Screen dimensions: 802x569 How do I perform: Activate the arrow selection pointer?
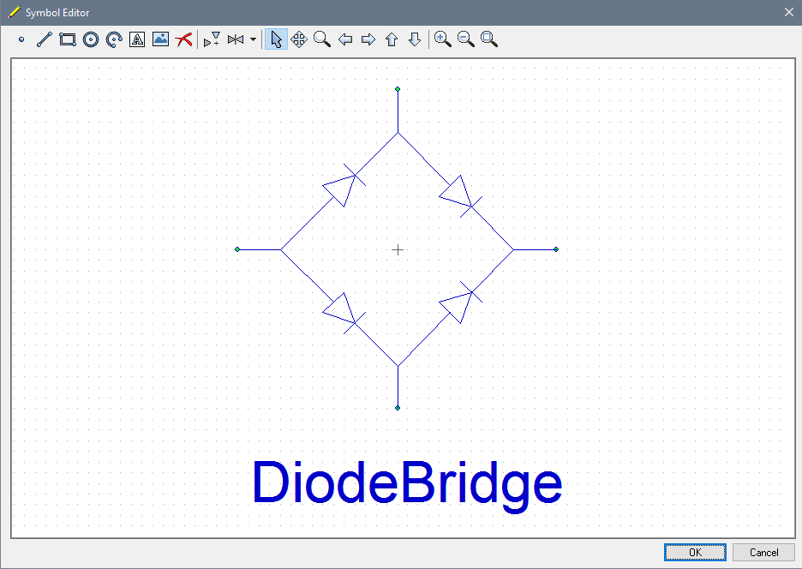point(276,39)
